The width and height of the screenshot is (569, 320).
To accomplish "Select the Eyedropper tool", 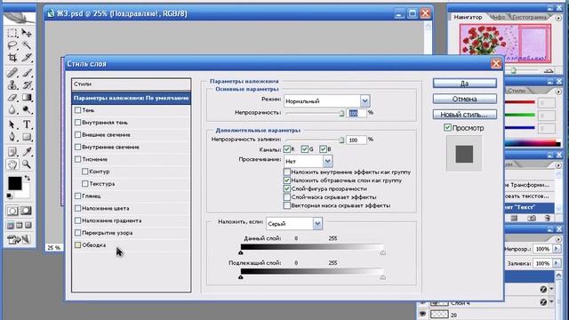I will coord(27,152).
